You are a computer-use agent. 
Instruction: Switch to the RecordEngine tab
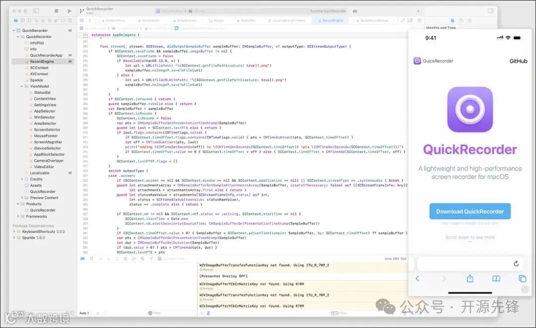pos(331,20)
